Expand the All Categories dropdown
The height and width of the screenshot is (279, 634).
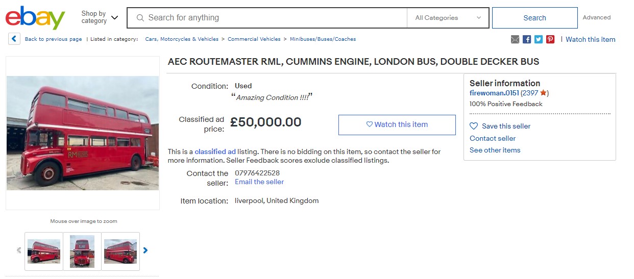point(448,18)
